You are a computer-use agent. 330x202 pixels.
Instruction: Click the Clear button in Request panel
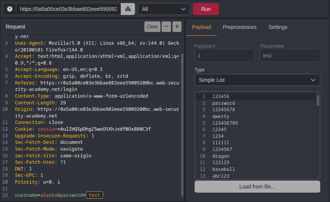152,27
